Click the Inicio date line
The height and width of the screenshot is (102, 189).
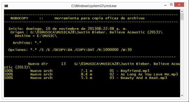click(x=67, y=29)
